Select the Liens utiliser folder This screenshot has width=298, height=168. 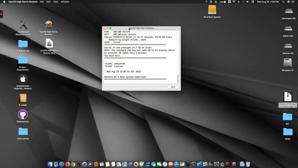[23, 132]
